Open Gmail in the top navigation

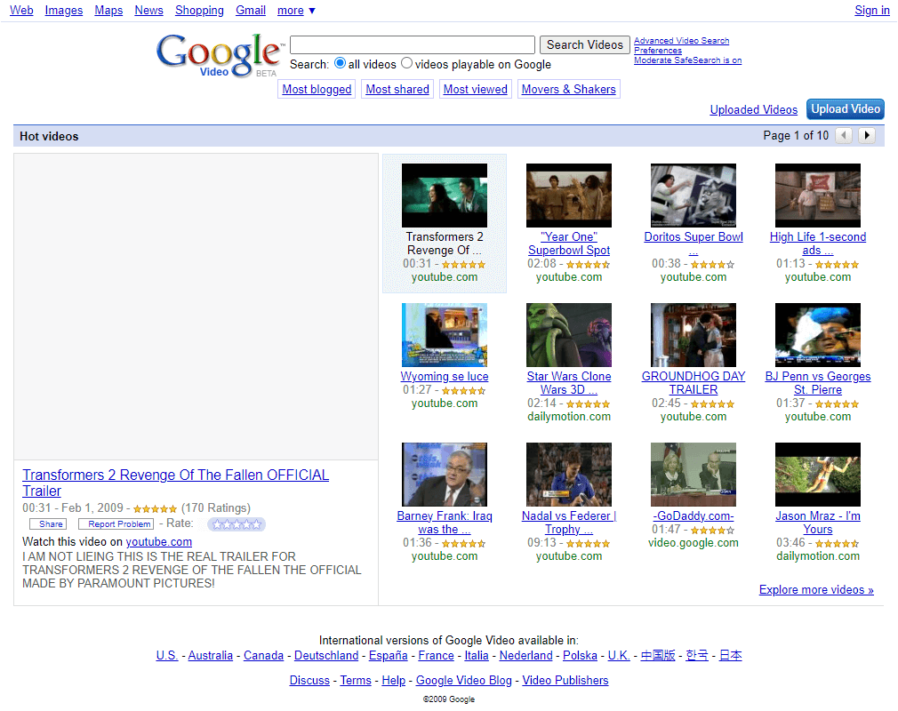click(251, 11)
